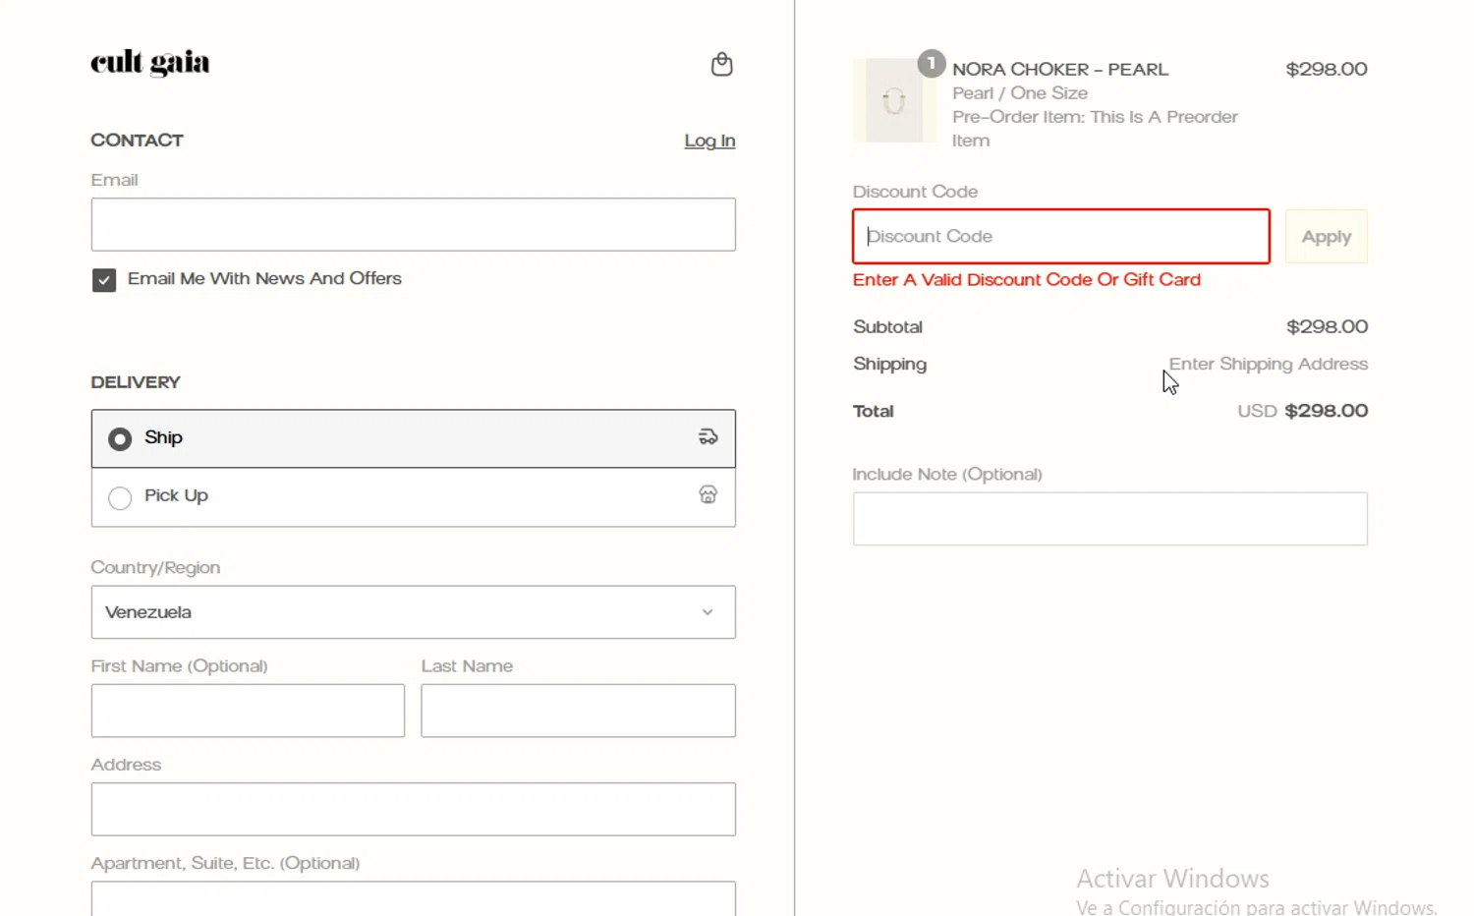Toggle Email Me With News And Offers checkbox
1474x916 pixels.
click(104, 280)
